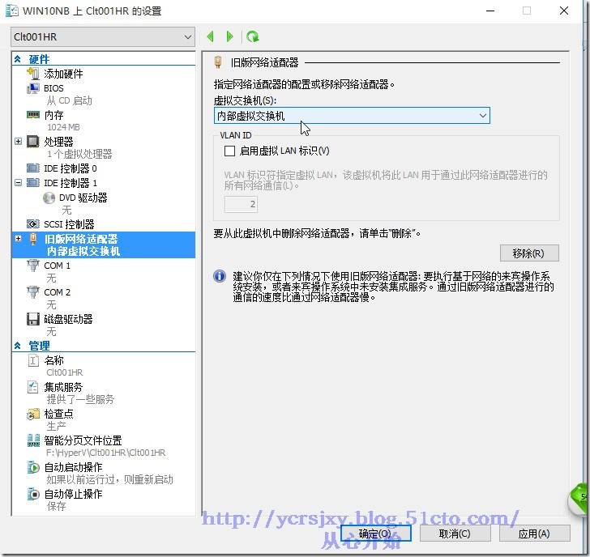This screenshot has height=557, width=590.
Task: Select the BIOS monitor icon
Action: click(x=33, y=88)
